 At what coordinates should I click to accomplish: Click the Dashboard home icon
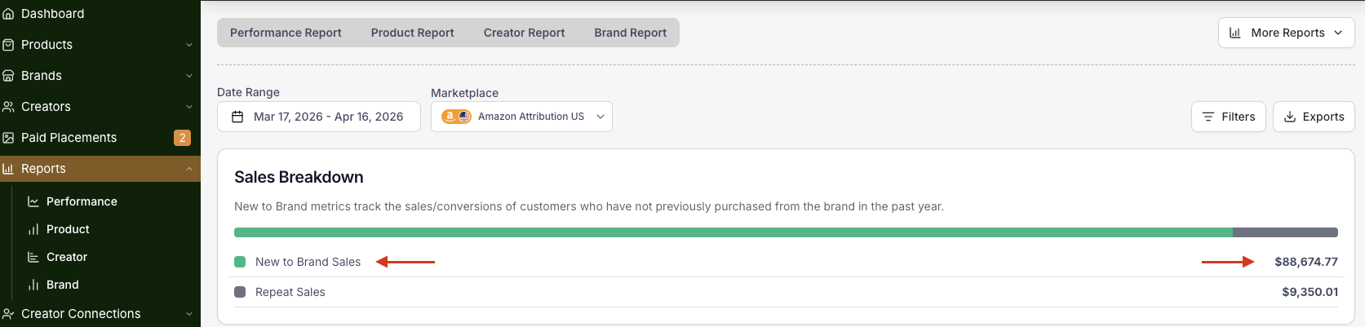[8, 14]
